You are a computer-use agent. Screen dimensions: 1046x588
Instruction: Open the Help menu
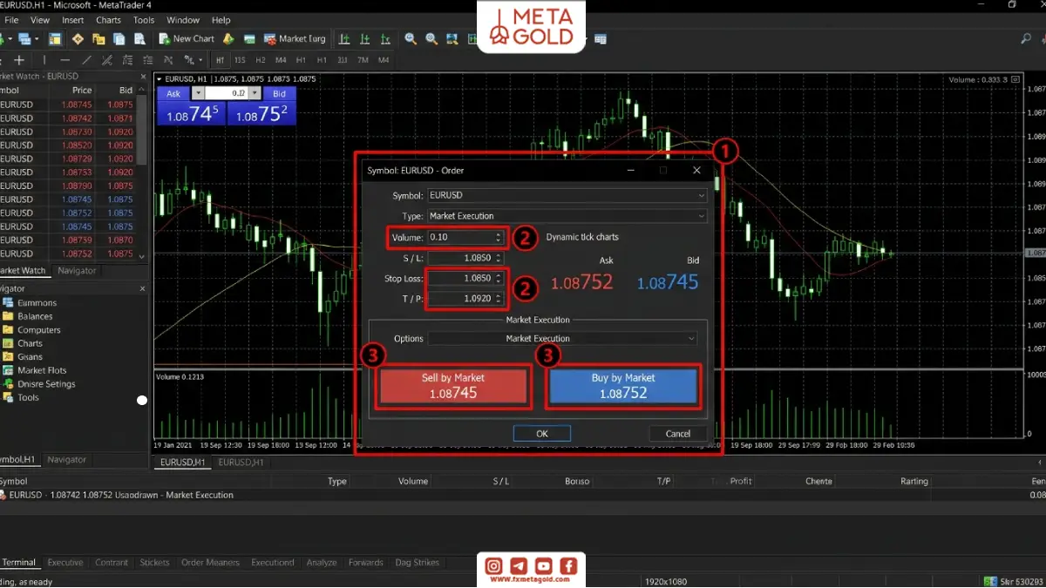(x=221, y=20)
